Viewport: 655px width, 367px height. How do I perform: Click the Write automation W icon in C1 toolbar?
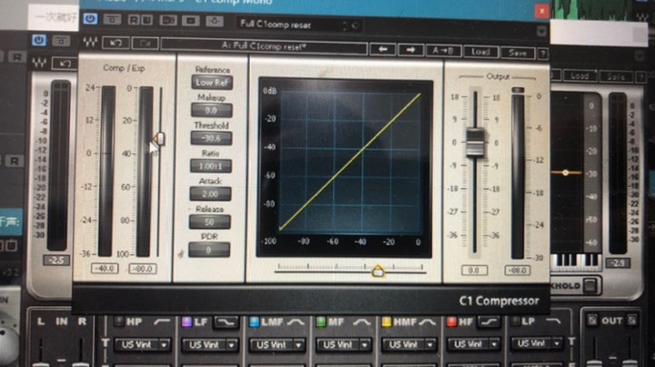tap(146, 20)
